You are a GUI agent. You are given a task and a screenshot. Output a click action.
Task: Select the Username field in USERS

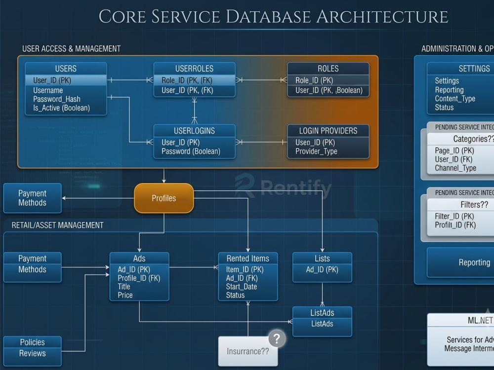(48, 90)
